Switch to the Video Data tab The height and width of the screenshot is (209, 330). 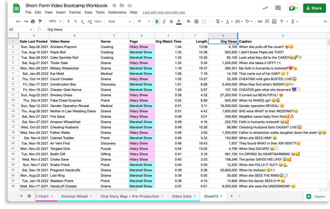(182, 196)
